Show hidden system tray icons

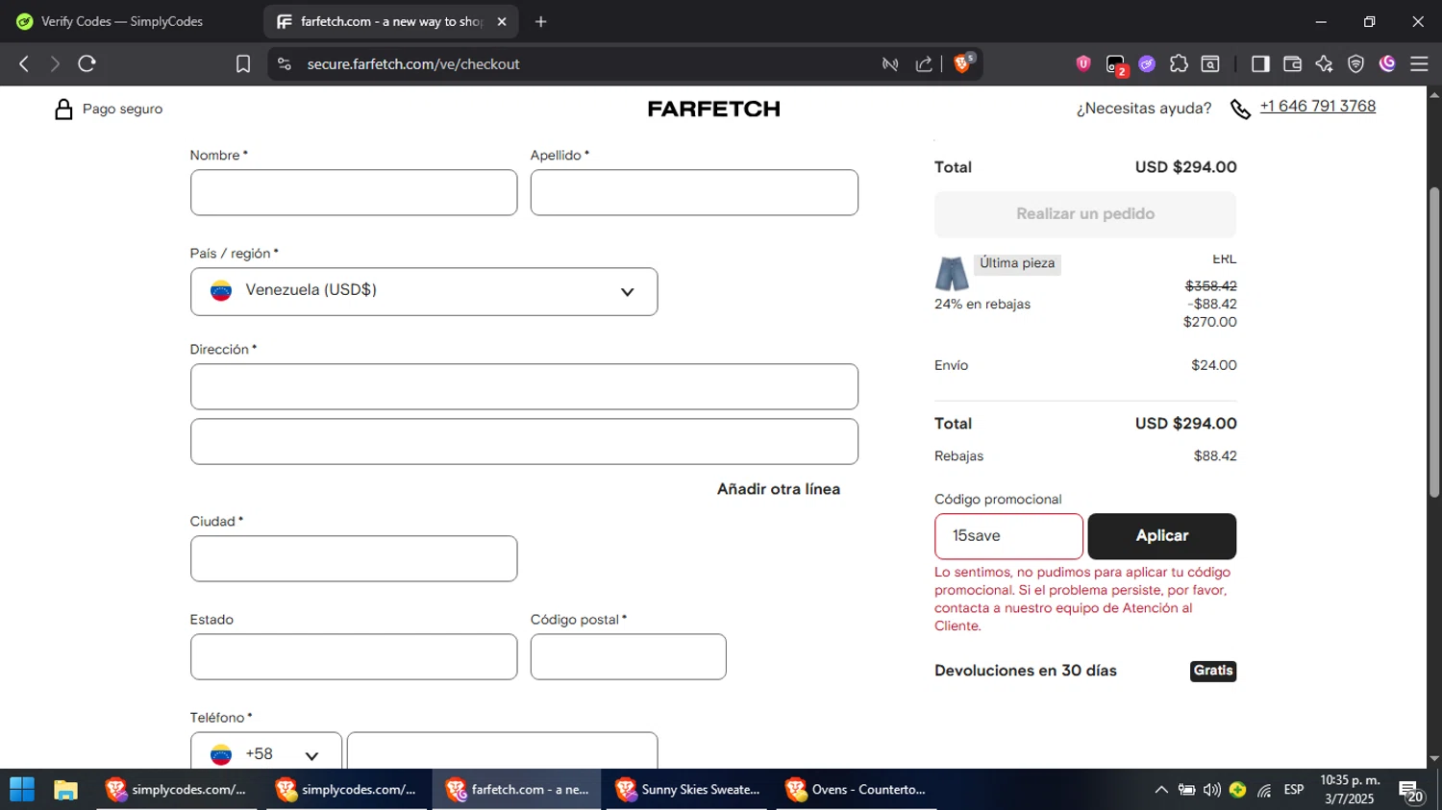(1161, 790)
